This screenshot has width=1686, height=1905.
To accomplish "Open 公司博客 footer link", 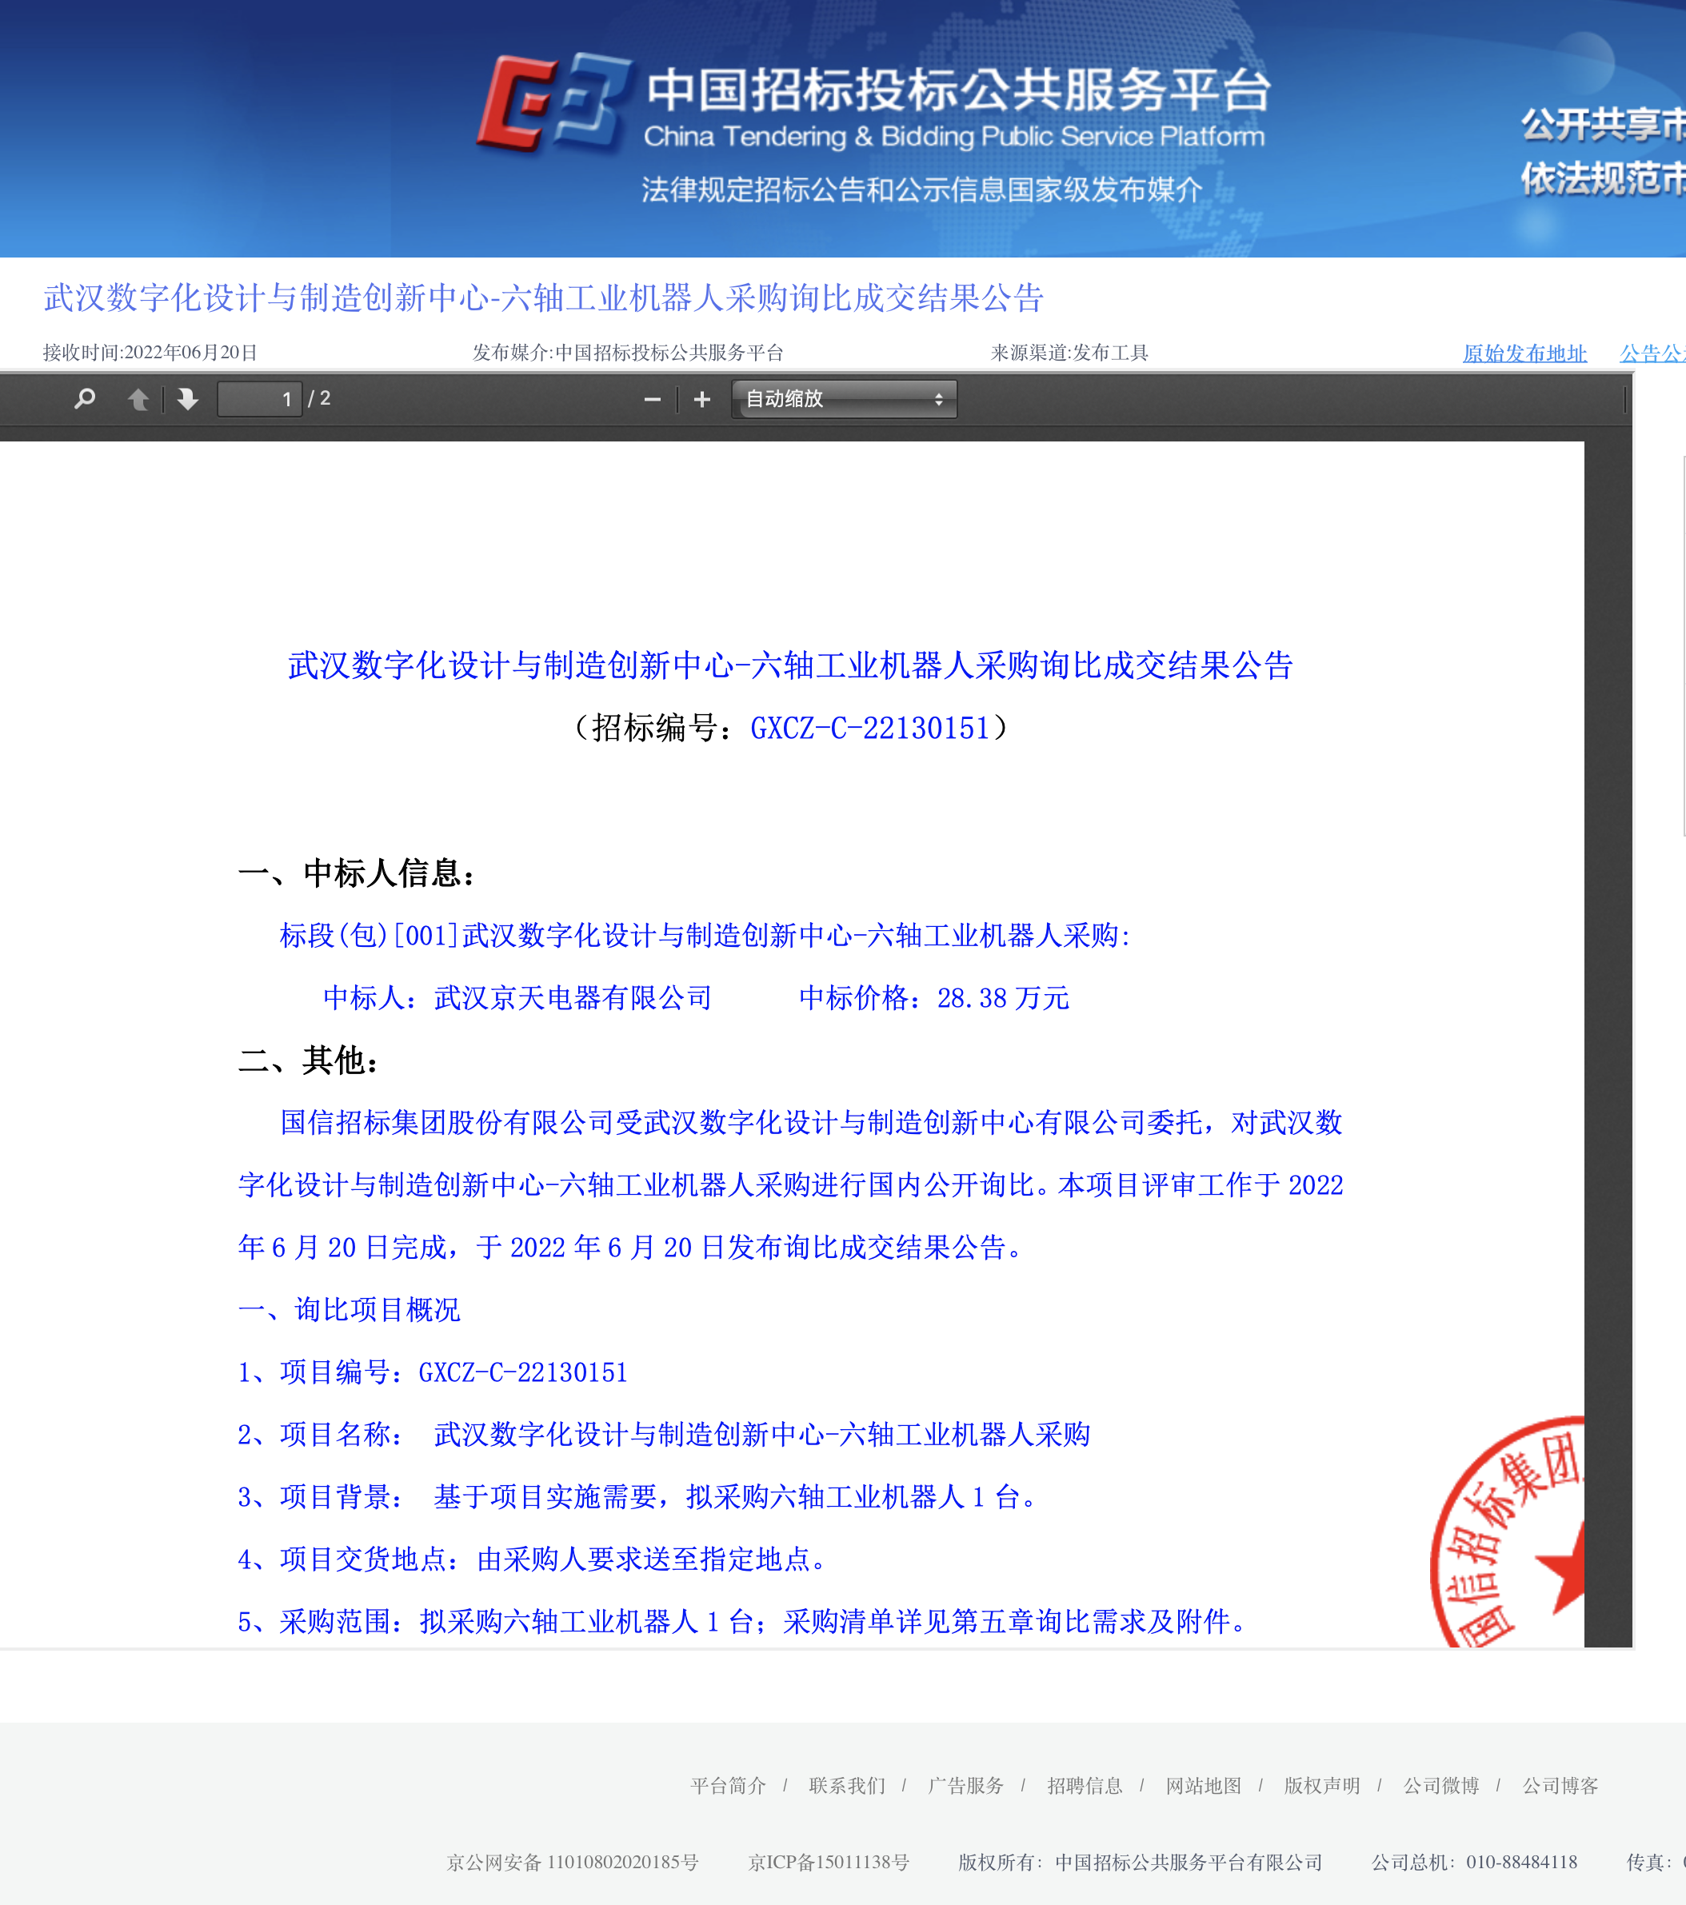I will (1561, 1785).
